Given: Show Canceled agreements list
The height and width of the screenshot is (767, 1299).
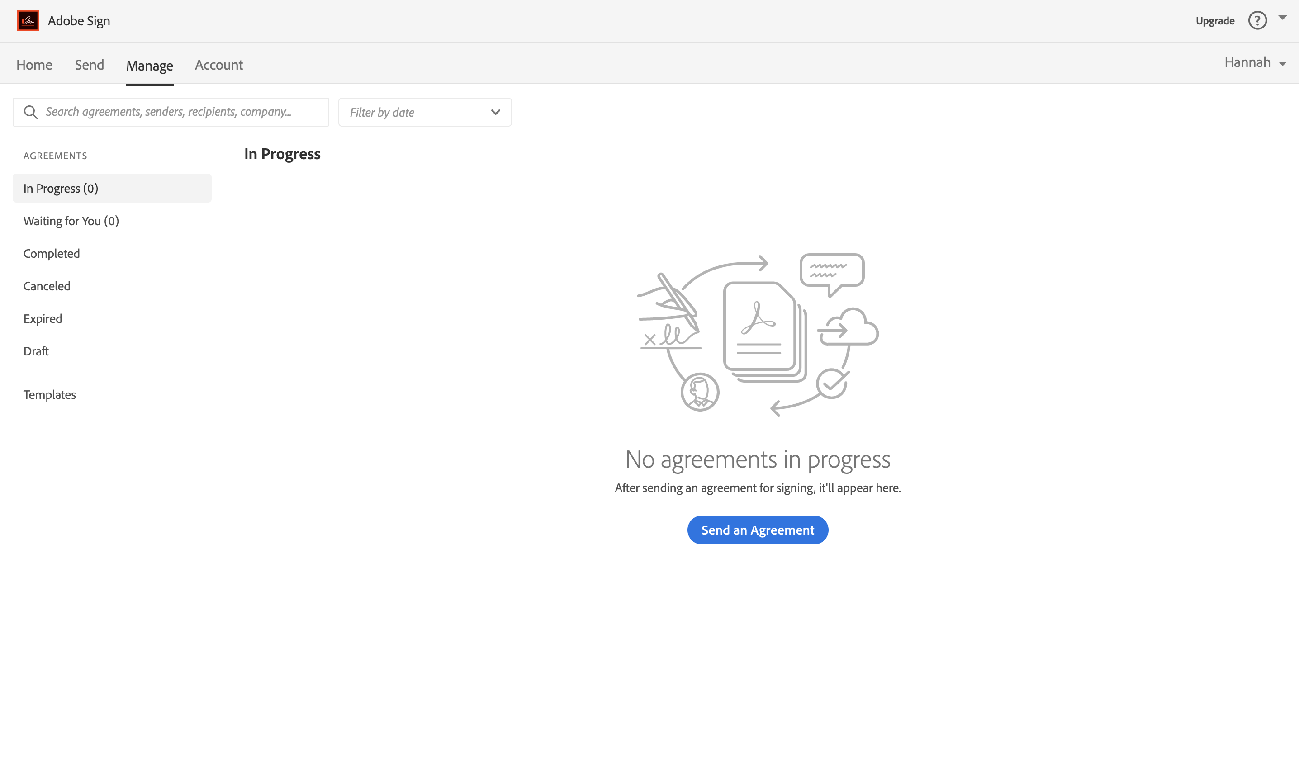Looking at the screenshot, I should point(47,286).
